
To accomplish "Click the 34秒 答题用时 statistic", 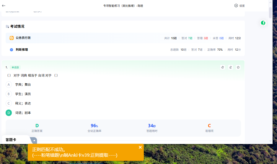I will click(152, 128).
